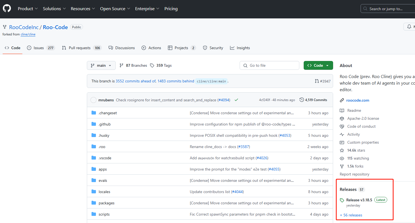Click the GitHub logo home icon
415x223 pixels.
pyautogui.click(x=7, y=9)
